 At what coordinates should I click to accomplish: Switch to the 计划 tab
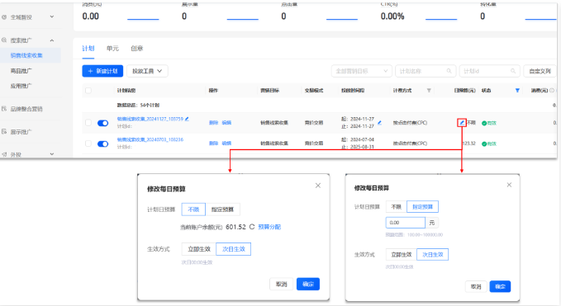tap(88, 48)
